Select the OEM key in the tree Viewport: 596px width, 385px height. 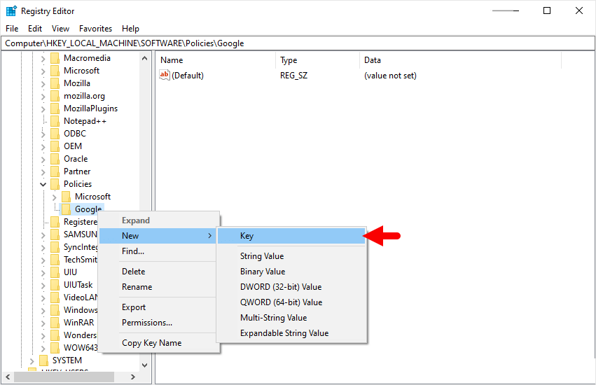point(73,146)
